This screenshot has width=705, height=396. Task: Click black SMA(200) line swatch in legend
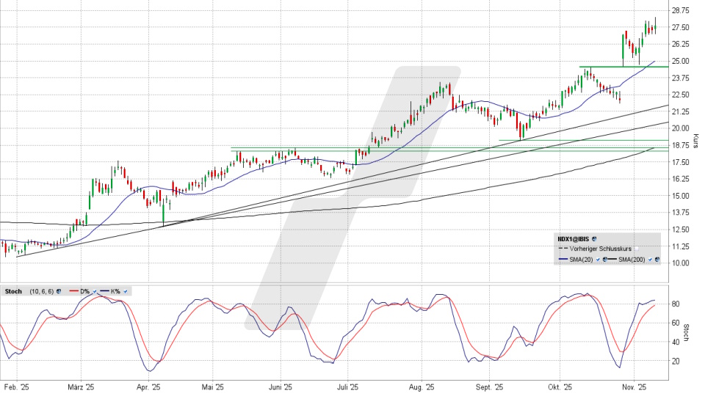610,260
